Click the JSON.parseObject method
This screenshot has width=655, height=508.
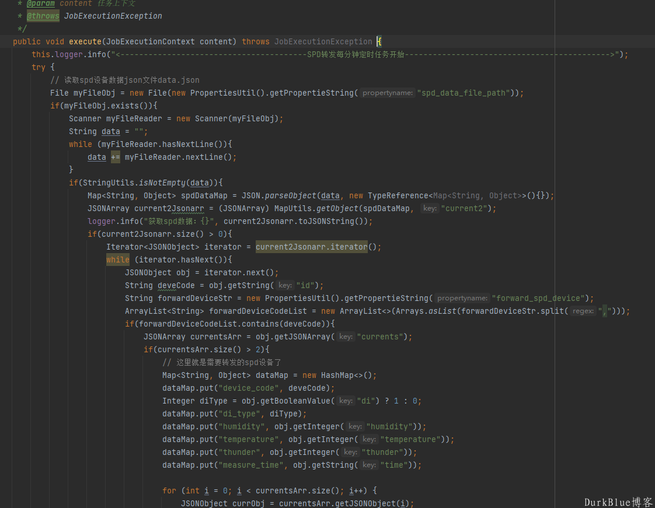[278, 196]
